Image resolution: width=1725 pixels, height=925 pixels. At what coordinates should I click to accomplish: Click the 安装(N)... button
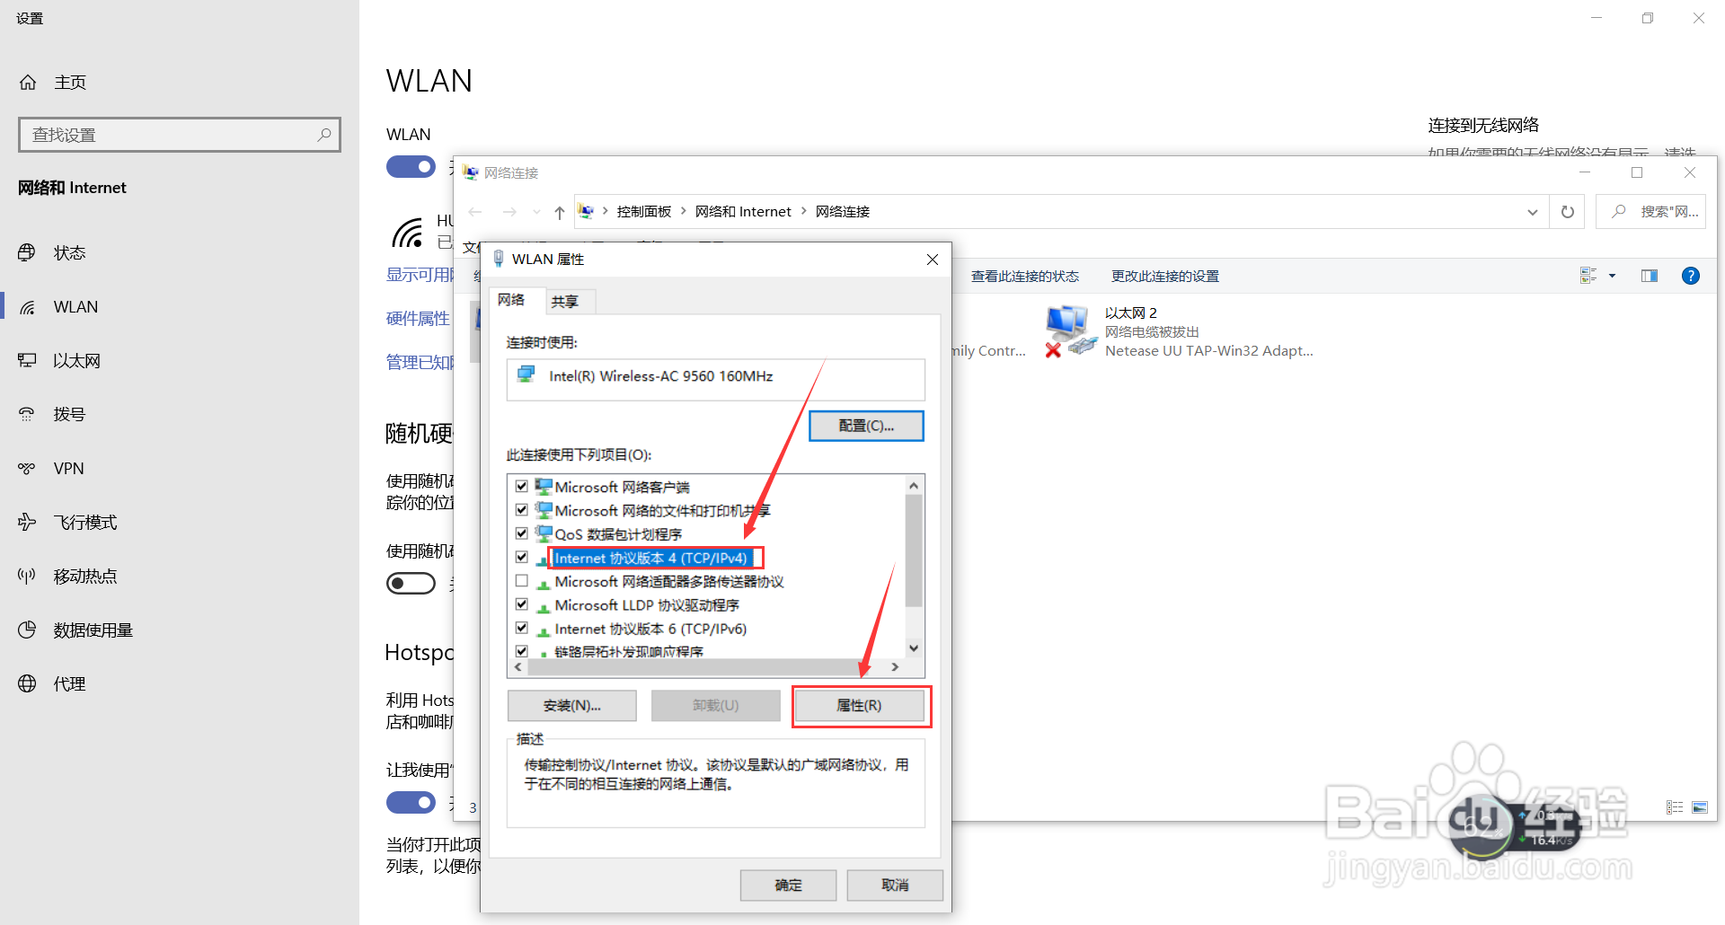572,706
